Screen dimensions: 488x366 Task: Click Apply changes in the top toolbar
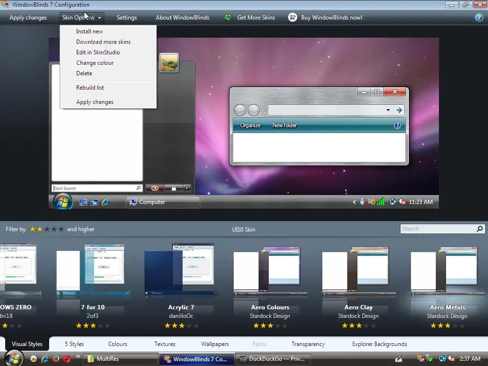coord(28,18)
